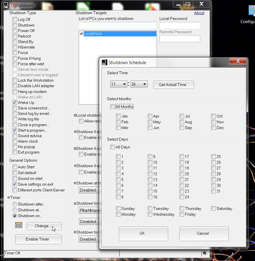Image resolution: width=255 pixels, height=261 pixels.
Task: Click into the Local Password field
Action: point(180,25)
